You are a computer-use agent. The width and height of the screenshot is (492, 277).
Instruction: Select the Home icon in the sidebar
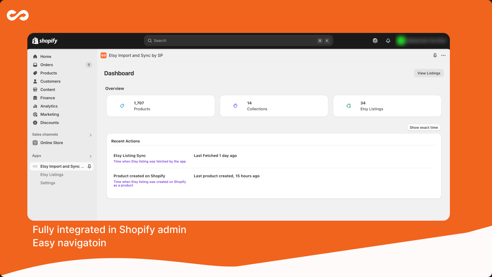point(35,56)
